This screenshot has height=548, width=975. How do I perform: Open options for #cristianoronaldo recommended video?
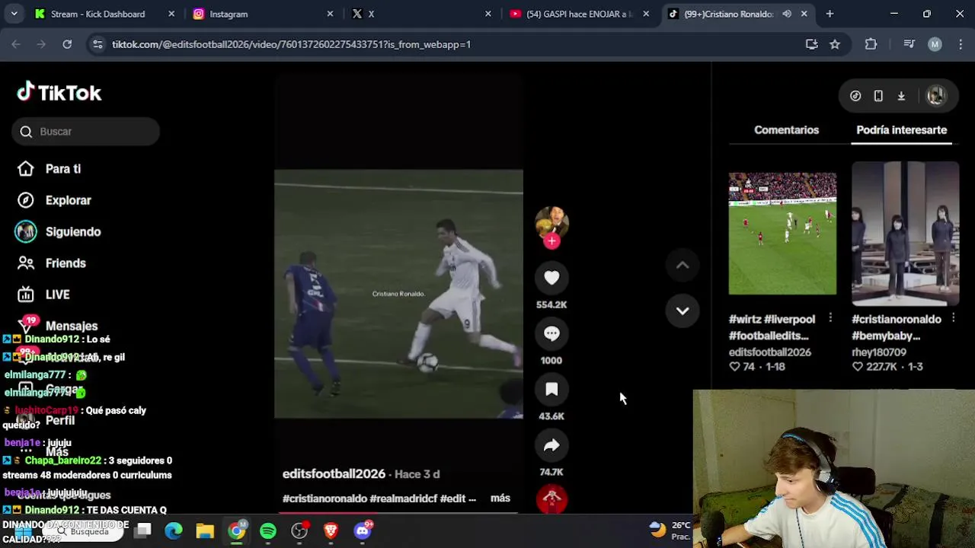[953, 318]
